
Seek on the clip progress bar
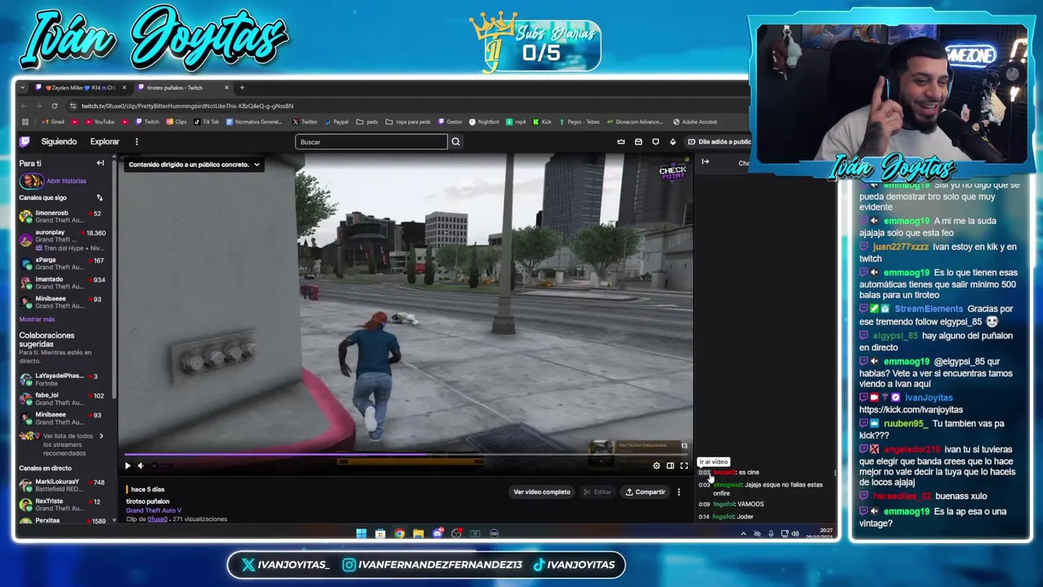coord(407,455)
